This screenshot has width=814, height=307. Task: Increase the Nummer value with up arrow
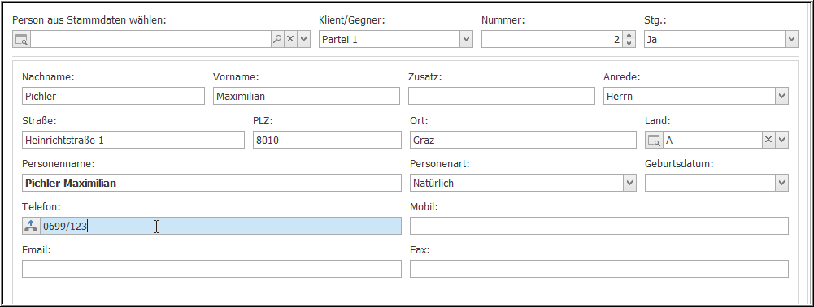click(x=629, y=35)
